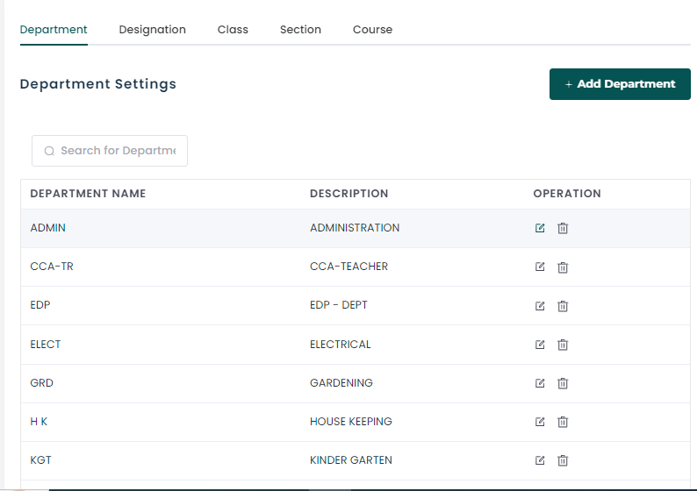Delete the CCA-TR department

pos(563,267)
